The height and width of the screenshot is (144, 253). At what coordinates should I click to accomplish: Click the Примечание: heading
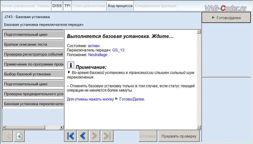click(91, 67)
